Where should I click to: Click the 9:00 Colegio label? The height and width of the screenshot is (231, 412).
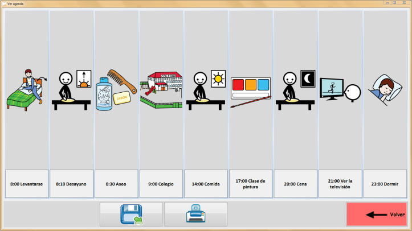tap(161, 184)
